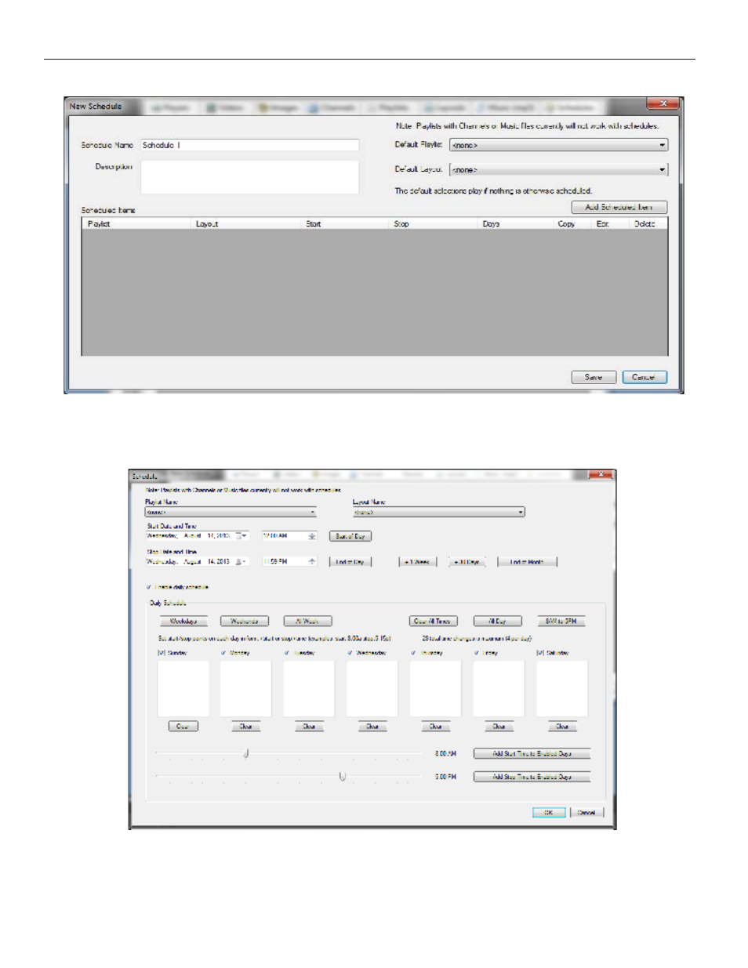This screenshot has height=968, width=748.
Task: Click the Stop Date field
Action: pos(197,561)
